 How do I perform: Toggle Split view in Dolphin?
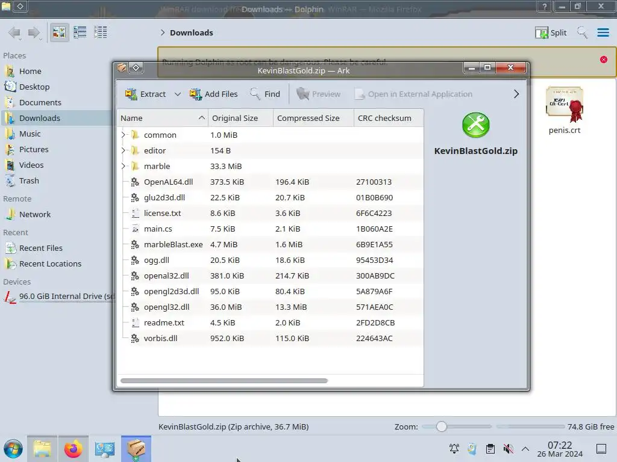tap(551, 33)
